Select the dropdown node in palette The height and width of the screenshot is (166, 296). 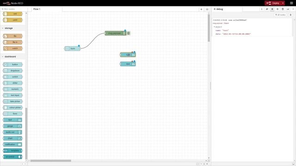click(x=13, y=71)
